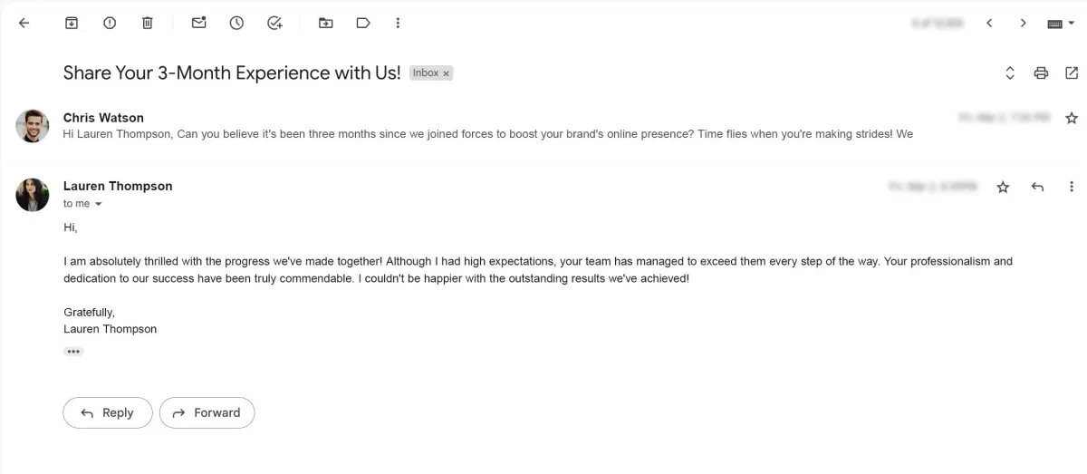Archive this conversation
The width and height of the screenshot is (1087, 474).
[x=72, y=23]
